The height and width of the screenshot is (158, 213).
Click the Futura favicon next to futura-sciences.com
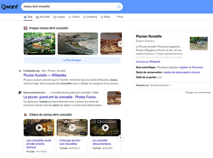pos(20,93)
